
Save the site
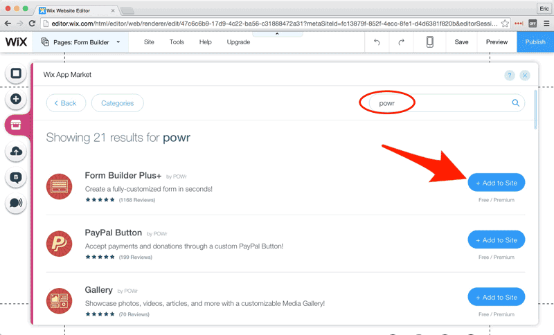461,42
